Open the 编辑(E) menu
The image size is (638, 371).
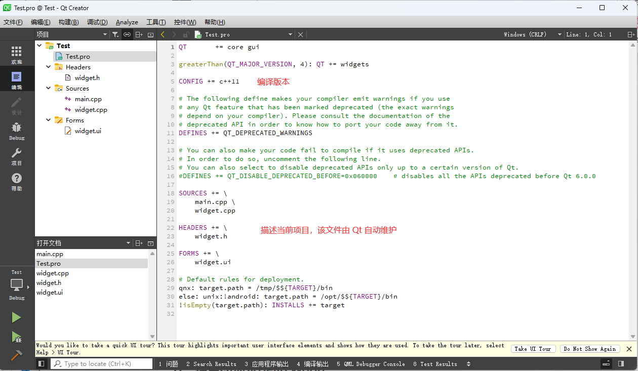[x=41, y=22]
